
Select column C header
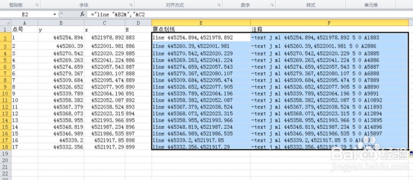pyautogui.click(x=105, y=23)
